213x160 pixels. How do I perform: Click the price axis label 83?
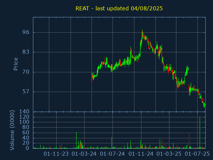pyautogui.click(x=26, y=52)
